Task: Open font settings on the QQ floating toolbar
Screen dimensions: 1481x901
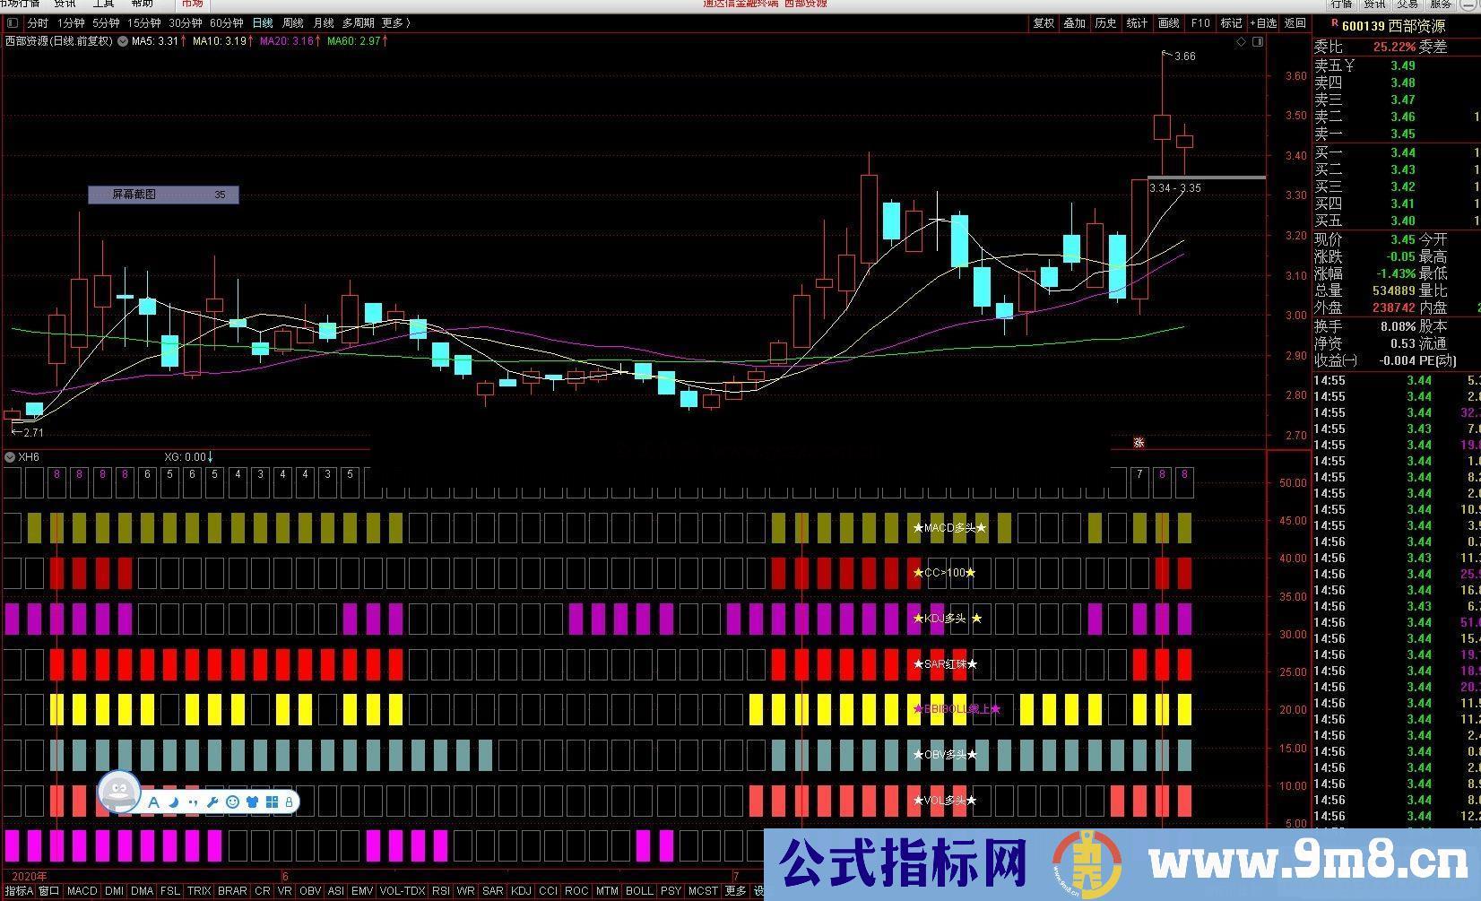Action: coord(152,801)
